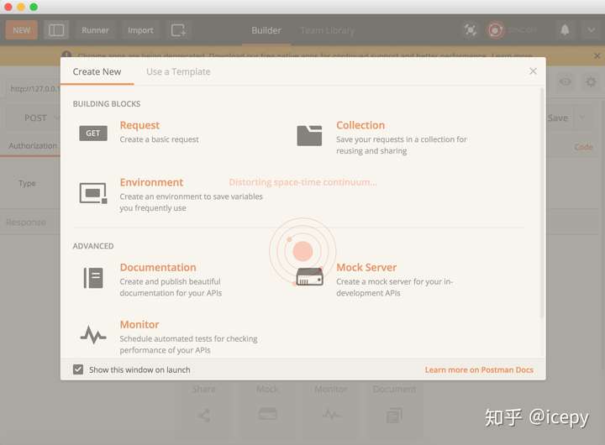605x445 pixels.
Task: Click the Monitor pulse icon
Action: [x=93, y=335]
